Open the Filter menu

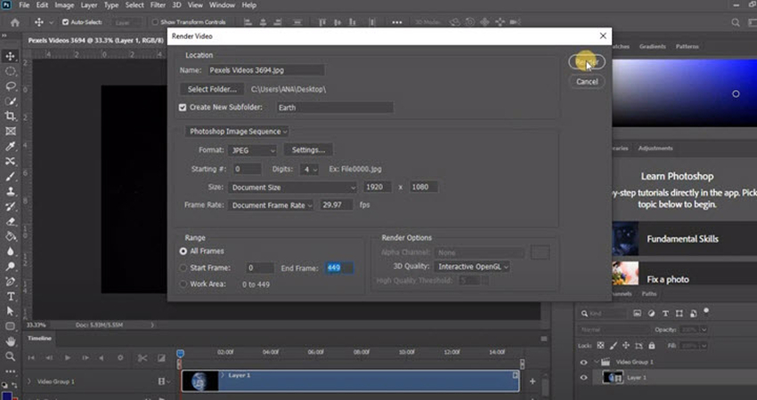click(158, 5)
